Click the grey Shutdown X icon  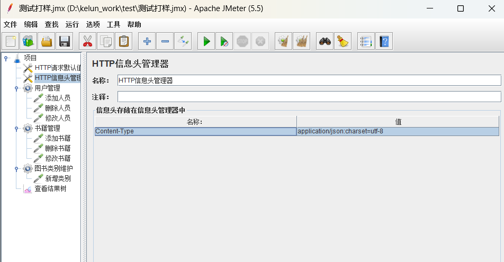(260, 41)
